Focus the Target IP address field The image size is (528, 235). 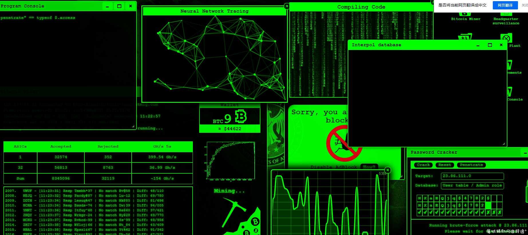472,176
